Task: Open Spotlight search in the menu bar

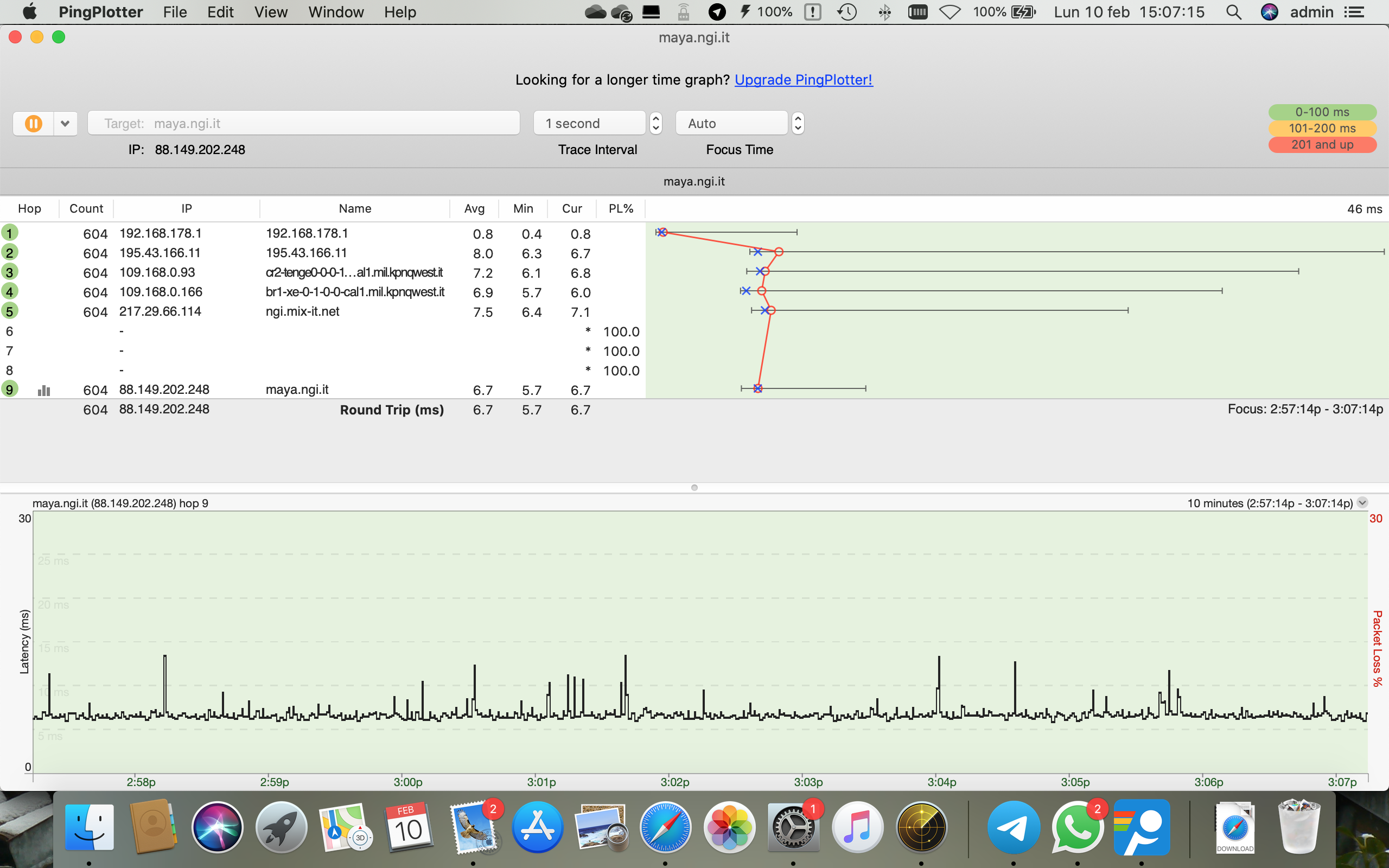Action: click(x=1233, y=12)
